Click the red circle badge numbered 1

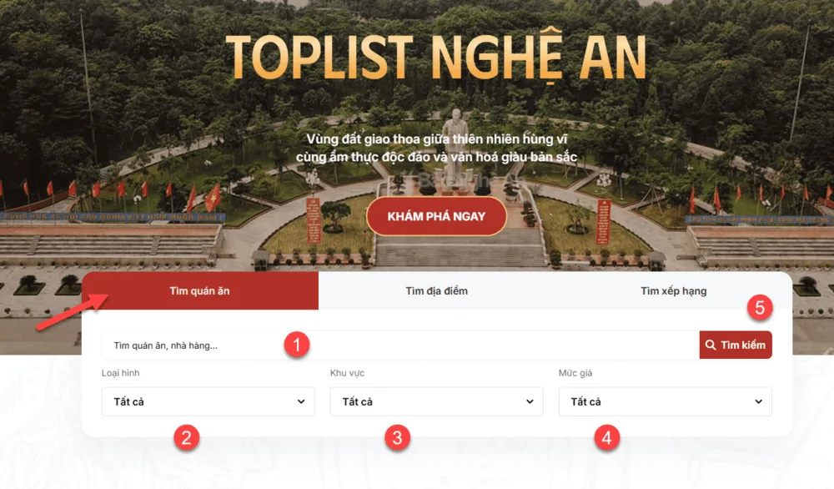297,345
